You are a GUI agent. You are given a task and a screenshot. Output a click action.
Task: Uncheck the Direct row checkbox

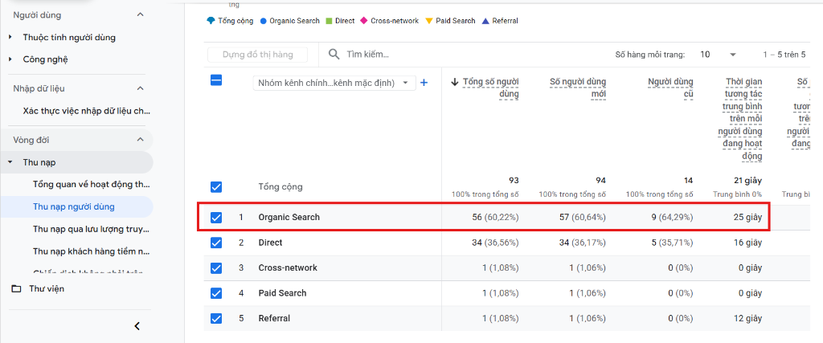pyautogui.click(x=216, y=243)
